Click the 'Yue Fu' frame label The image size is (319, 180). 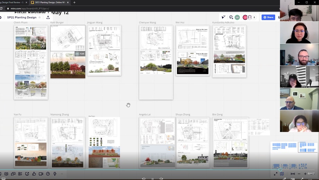[x=18, y=114]
